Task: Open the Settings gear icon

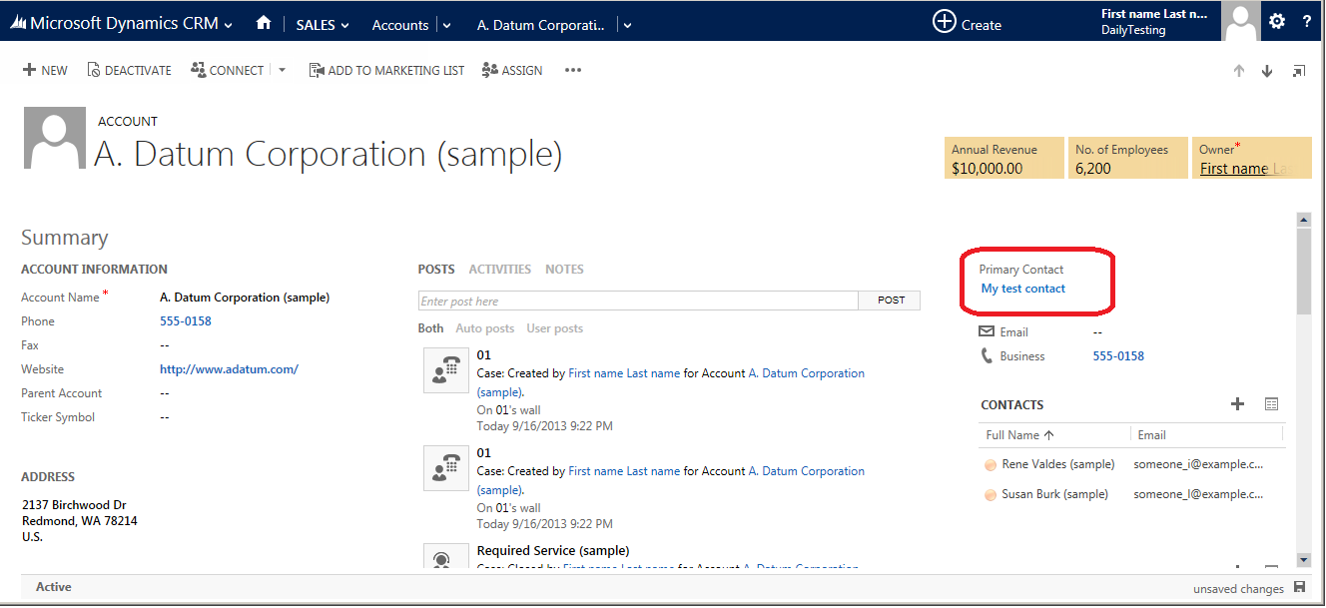Action: [x=1277, y=22]
